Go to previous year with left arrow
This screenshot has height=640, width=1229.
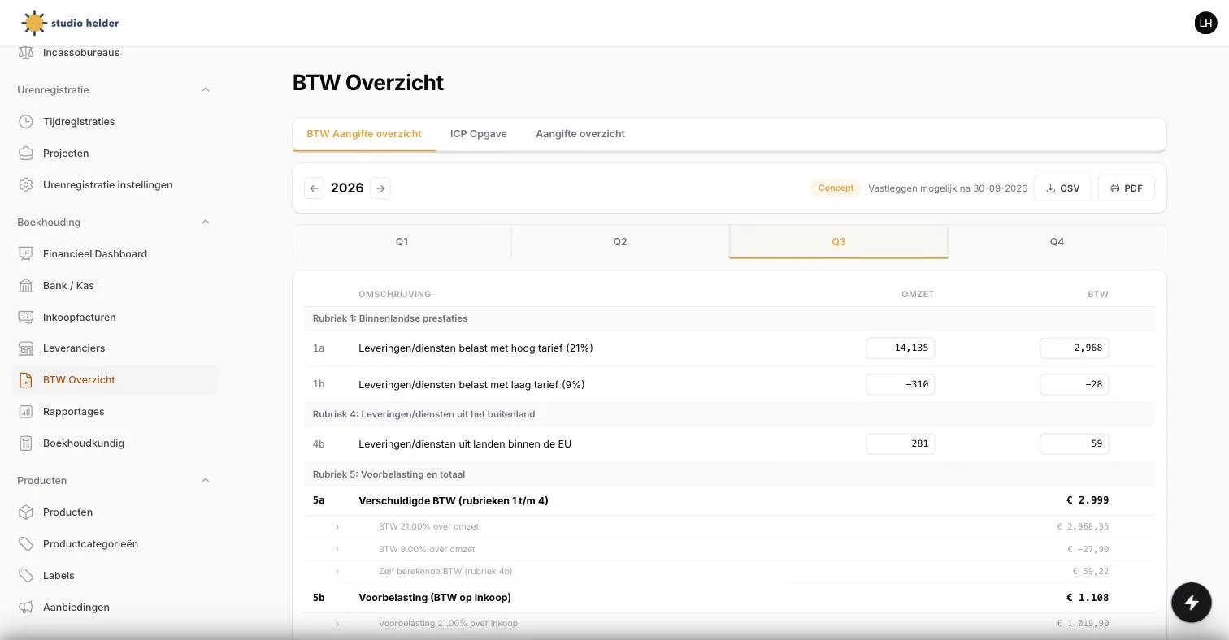click(315, 188)
